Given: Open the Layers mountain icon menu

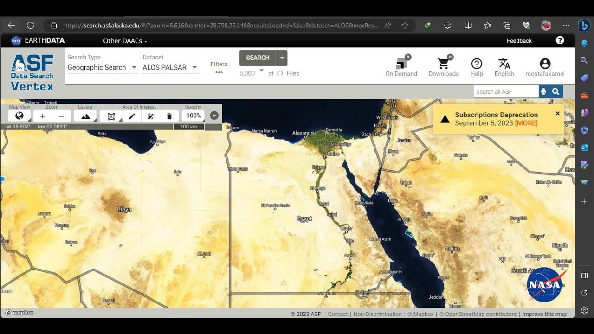Looking at the screenshot, I should click(x=85, y=116).
